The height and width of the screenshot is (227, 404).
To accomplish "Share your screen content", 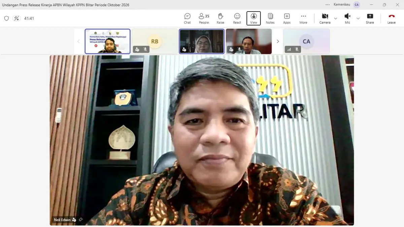I will [x=370, y=18].
